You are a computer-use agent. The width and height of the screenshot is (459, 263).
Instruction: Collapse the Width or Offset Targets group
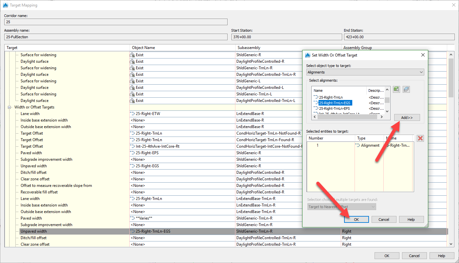pyautogui.click(x=10, y=107)
